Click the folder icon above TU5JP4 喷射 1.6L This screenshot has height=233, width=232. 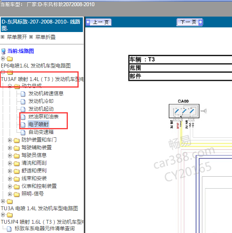point(10,215)
